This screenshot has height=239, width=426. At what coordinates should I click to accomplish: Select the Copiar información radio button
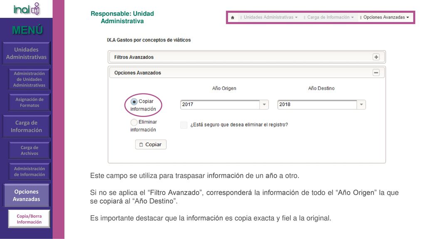pyautogui.click(x=134, y=102)
